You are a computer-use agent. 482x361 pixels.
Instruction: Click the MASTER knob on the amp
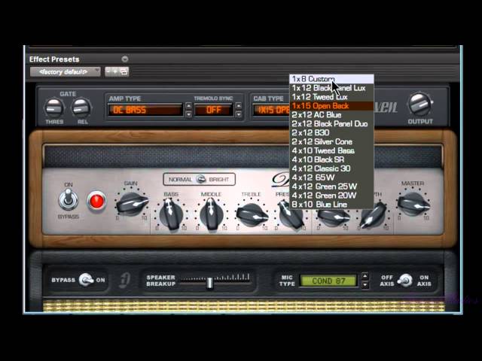[412, 203]
